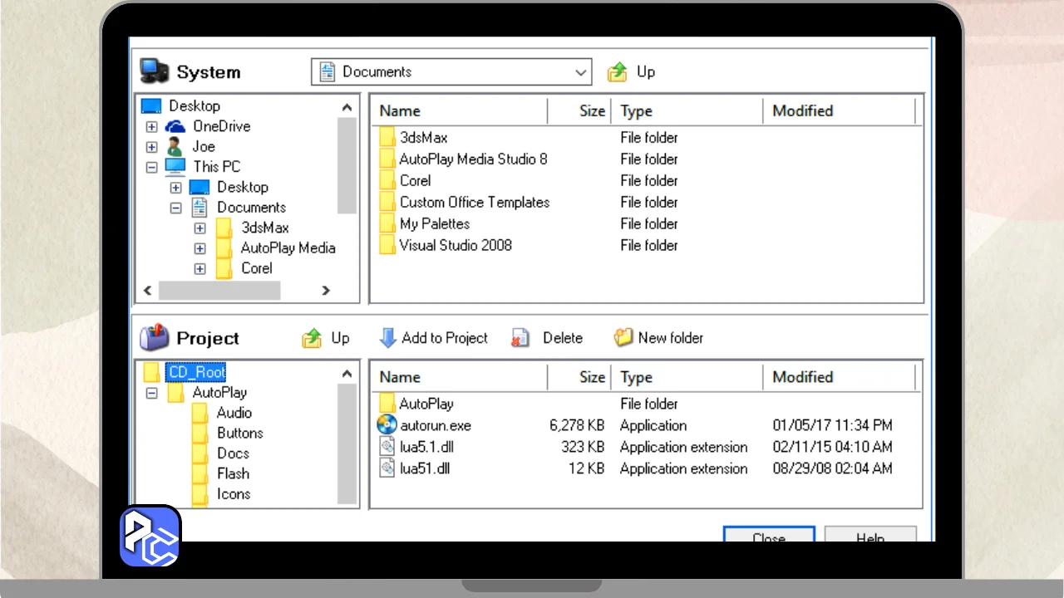Click the Close button
The width and height of the screenshot is (1064, 598).
[769, 535]
